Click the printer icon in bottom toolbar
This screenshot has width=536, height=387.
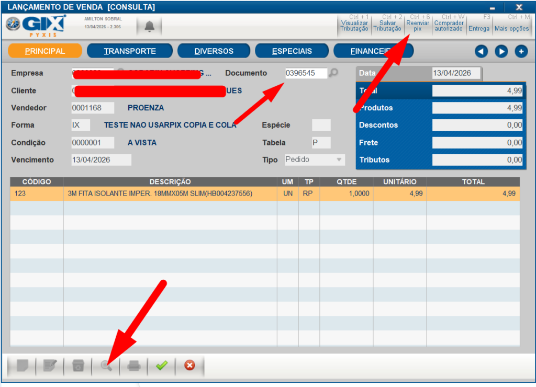(134, 366)
